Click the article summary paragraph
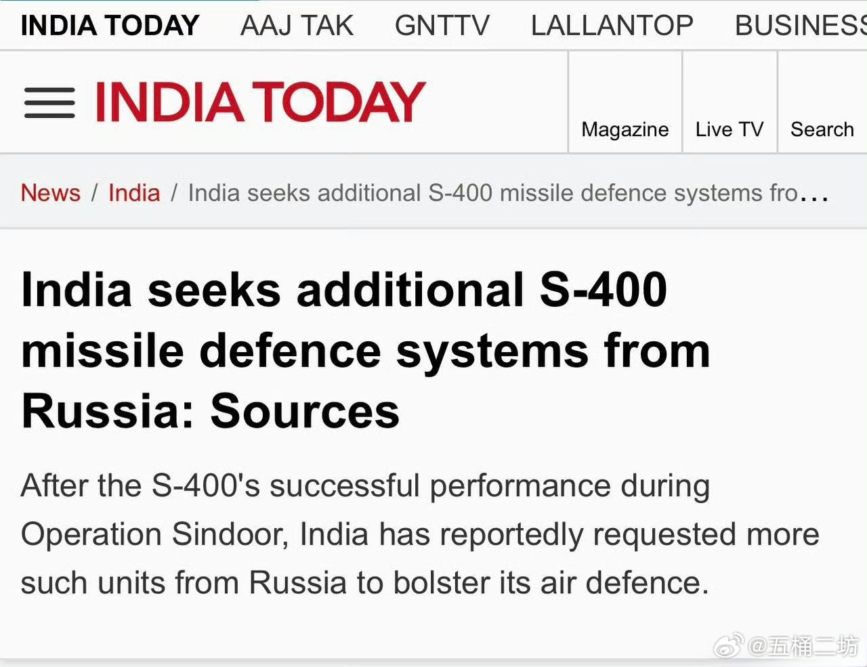 coord(420,534)
